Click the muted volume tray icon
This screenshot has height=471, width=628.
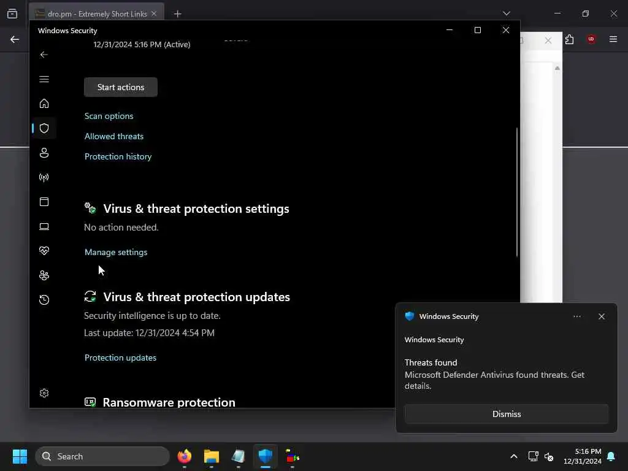(x=549, y=456)
